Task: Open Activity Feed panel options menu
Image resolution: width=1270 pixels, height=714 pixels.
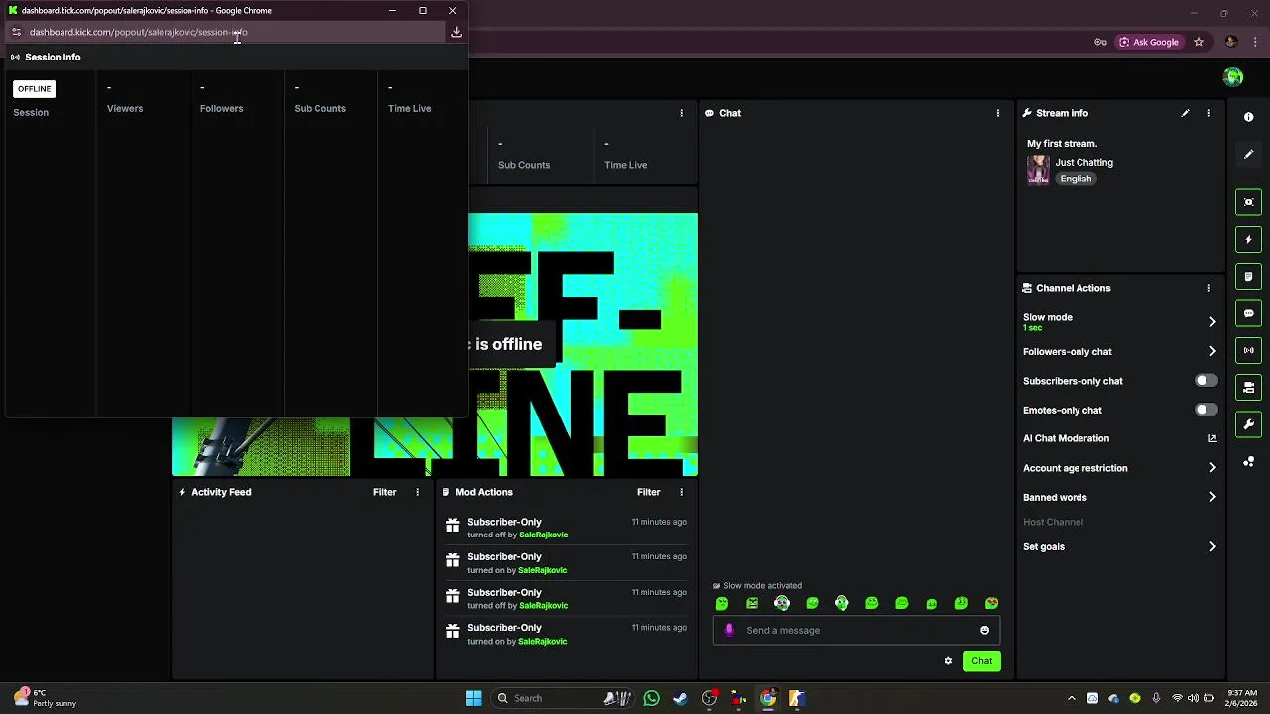Action: coord(417,492)
